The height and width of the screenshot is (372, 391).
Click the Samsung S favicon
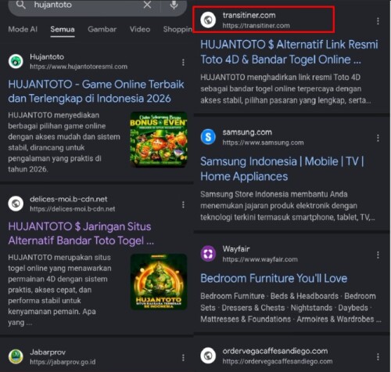208,136
